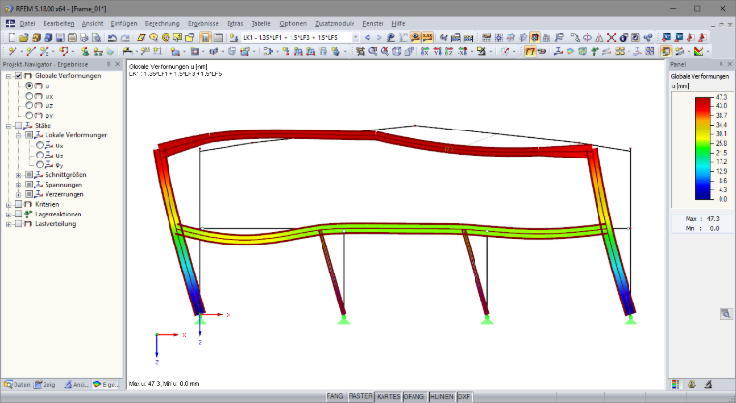Toggle FANG in the status bar
736x403 pixels.
(x=335, y=396)
